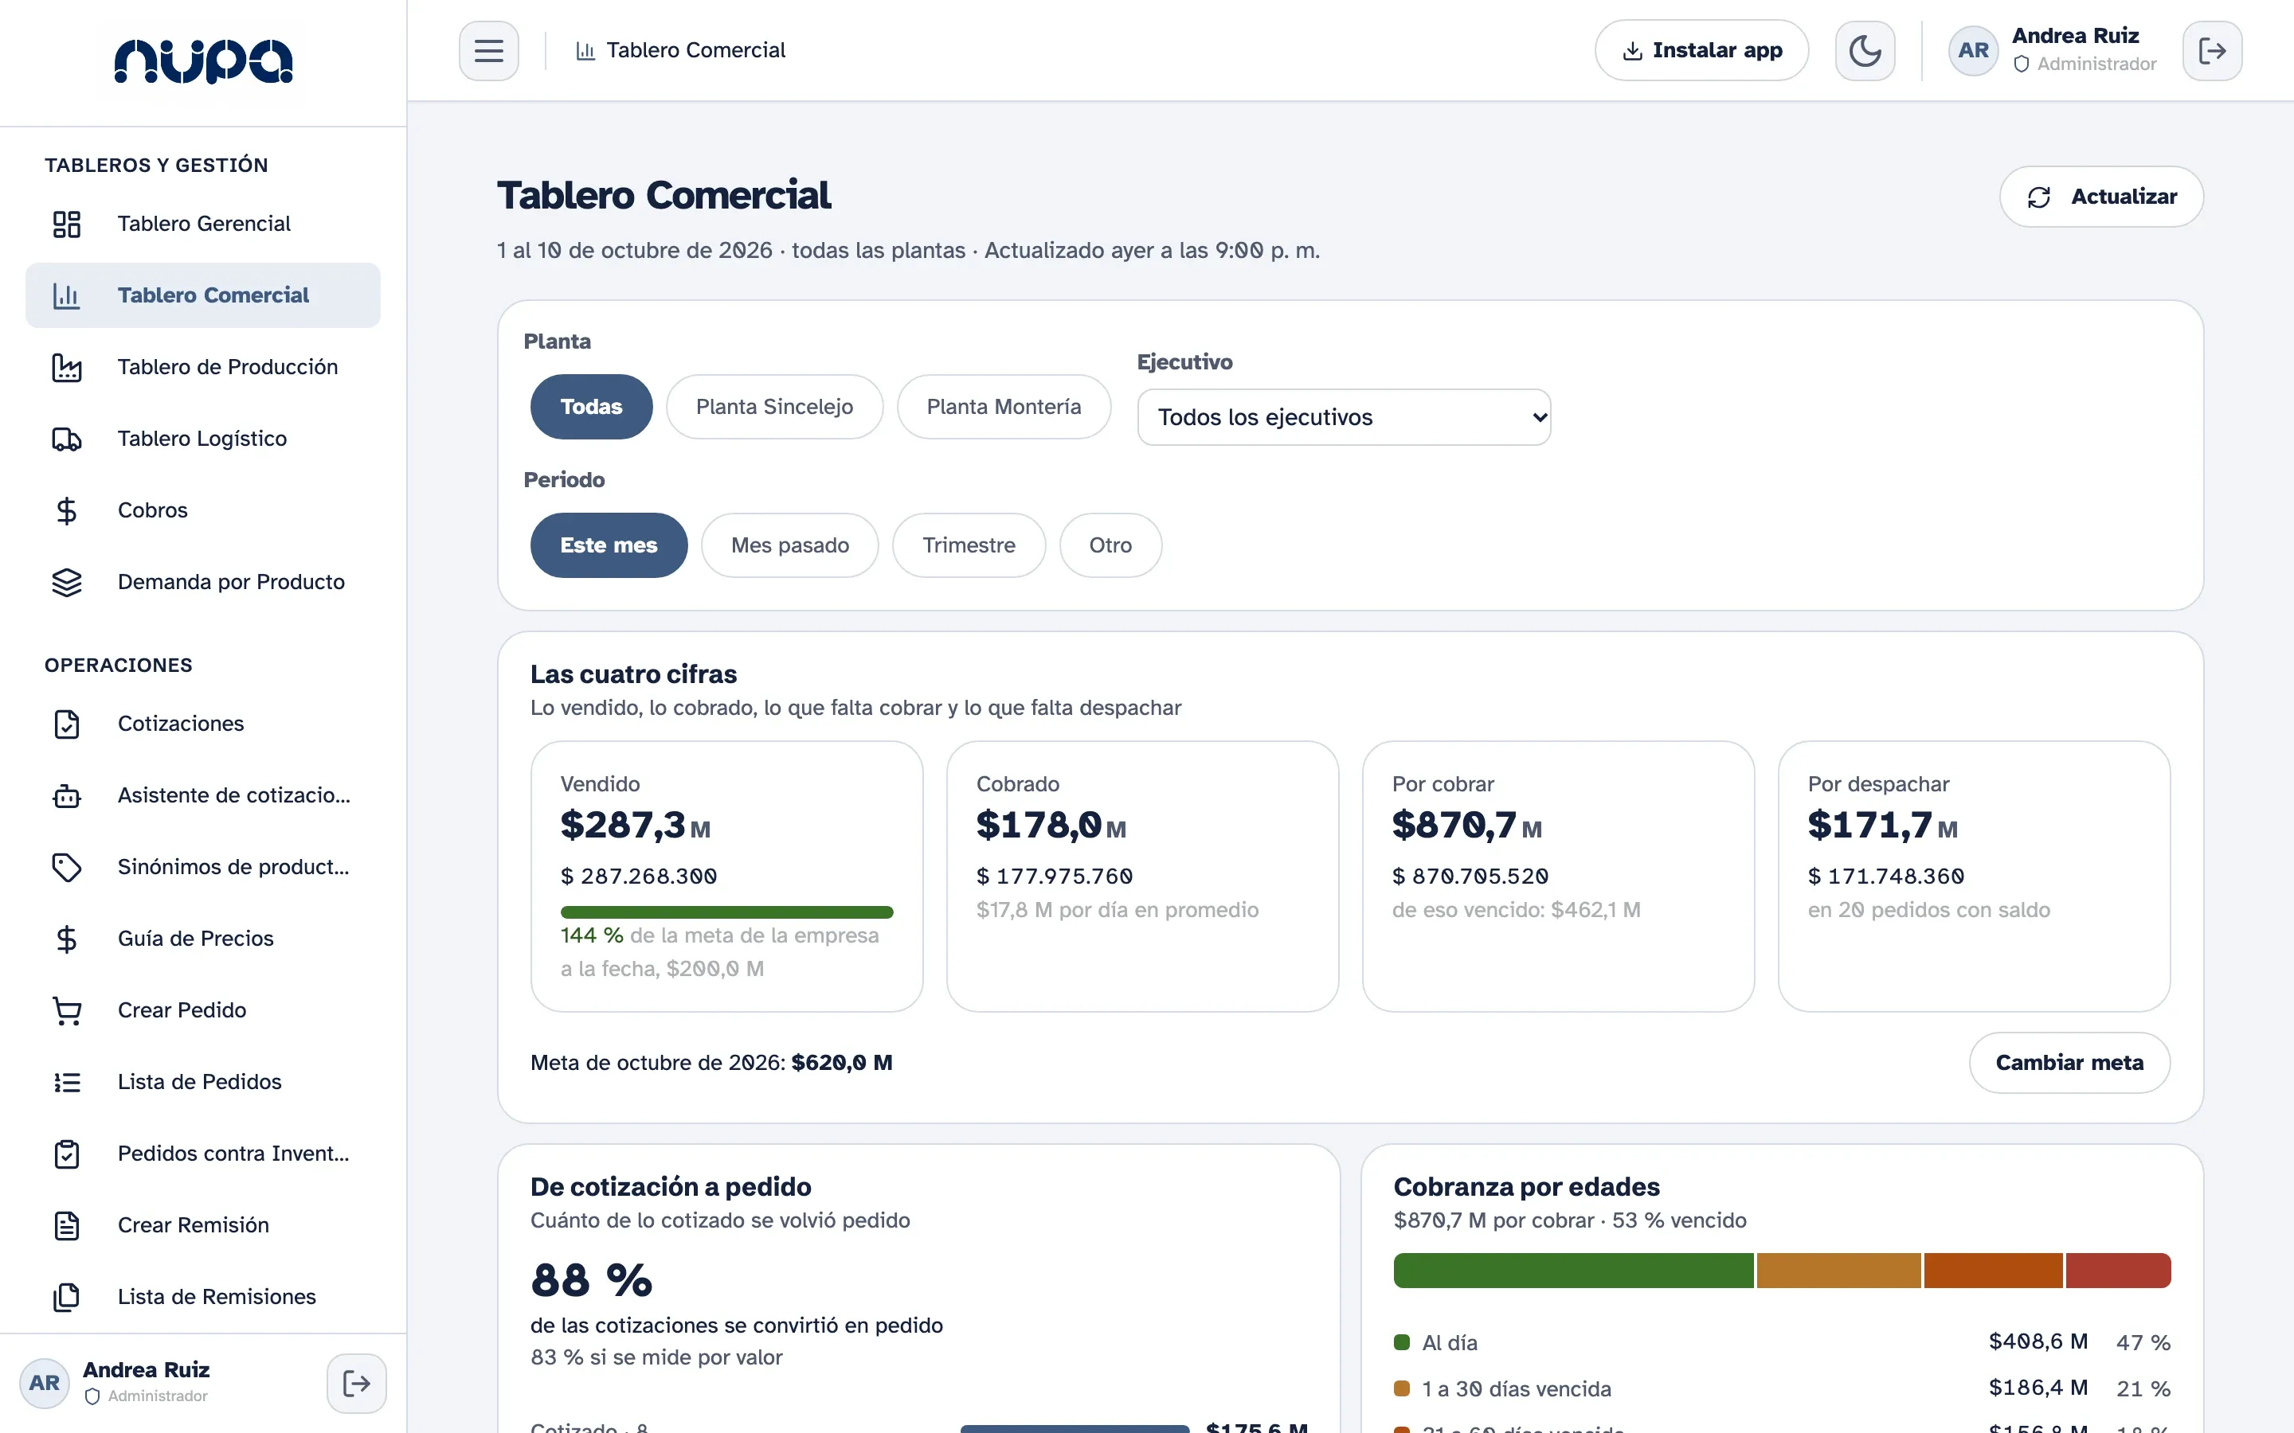The width and height of the screenshot is (2294, 1433).
Task: Log out using top-right exit icon
Action: (x=2211, y=50)
